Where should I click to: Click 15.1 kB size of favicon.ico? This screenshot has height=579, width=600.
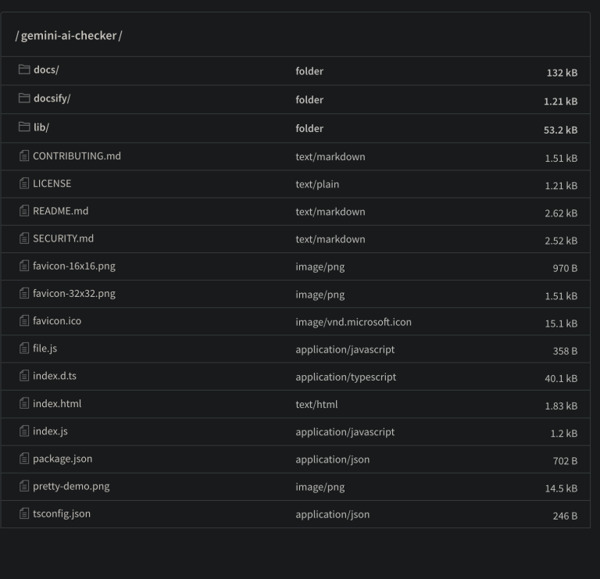click(x=561, y=323)
